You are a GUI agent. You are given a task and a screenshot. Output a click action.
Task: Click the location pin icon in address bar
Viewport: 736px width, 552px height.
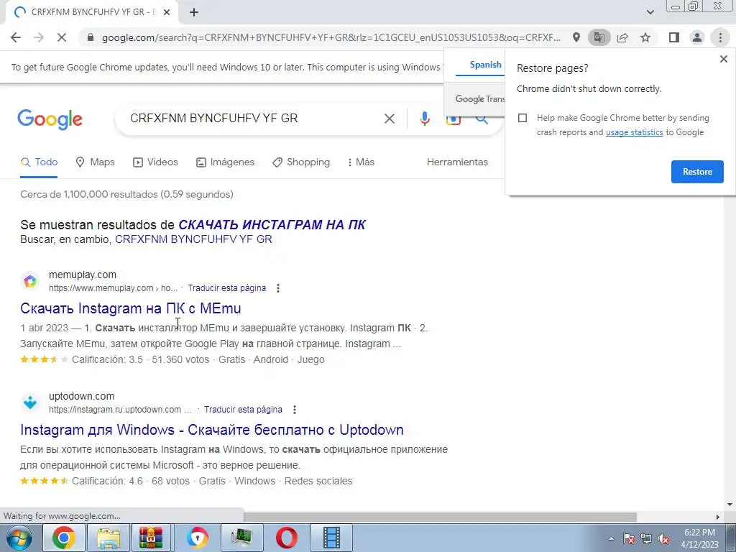click(576, 37)
